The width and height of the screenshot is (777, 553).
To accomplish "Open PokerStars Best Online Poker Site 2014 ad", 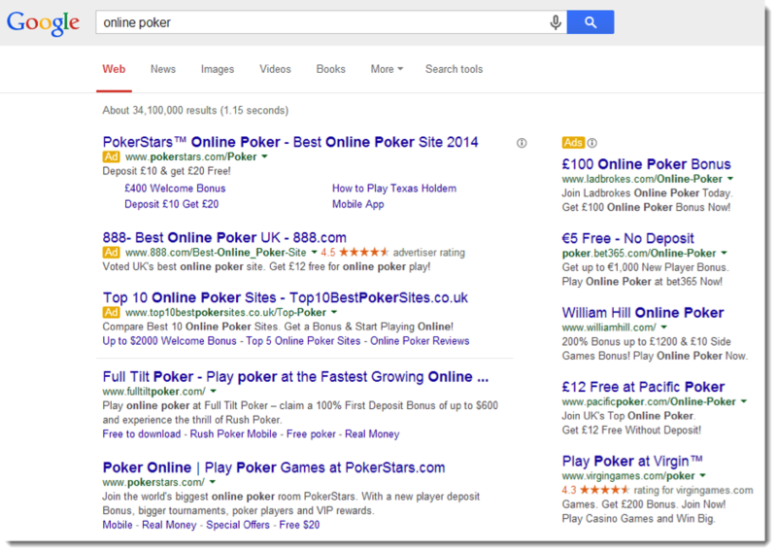I will point(290,142).
